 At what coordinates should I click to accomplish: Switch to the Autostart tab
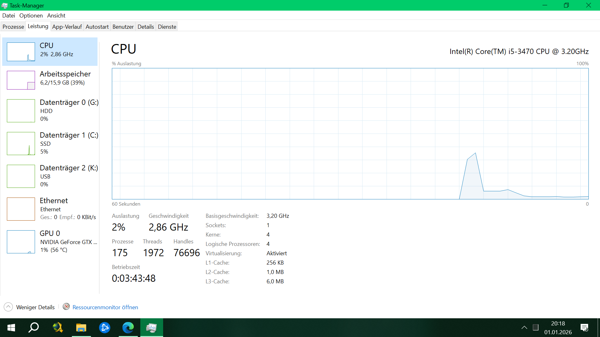click(97, 27)
